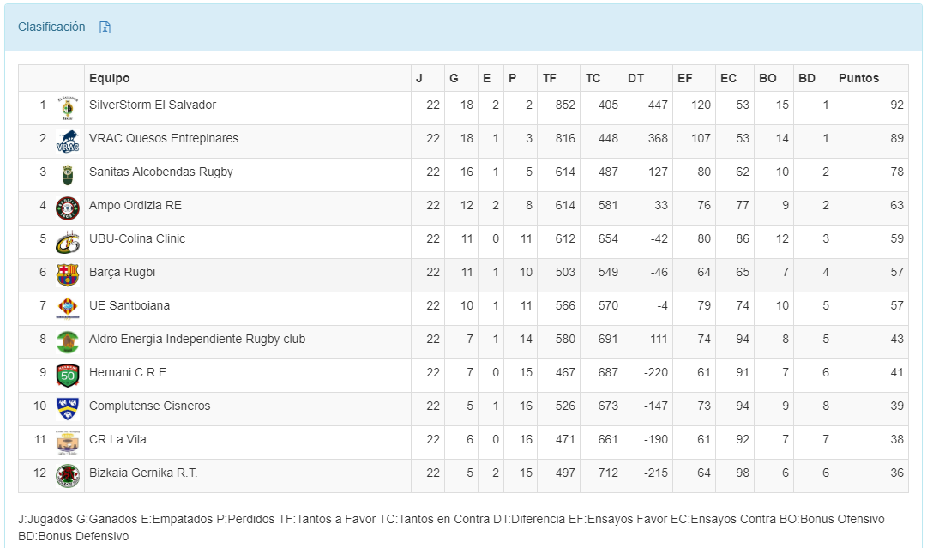Open the Clasificación panel heading
Image resolution: width=927 pixels, height=548 pixels.
point(51,27)
